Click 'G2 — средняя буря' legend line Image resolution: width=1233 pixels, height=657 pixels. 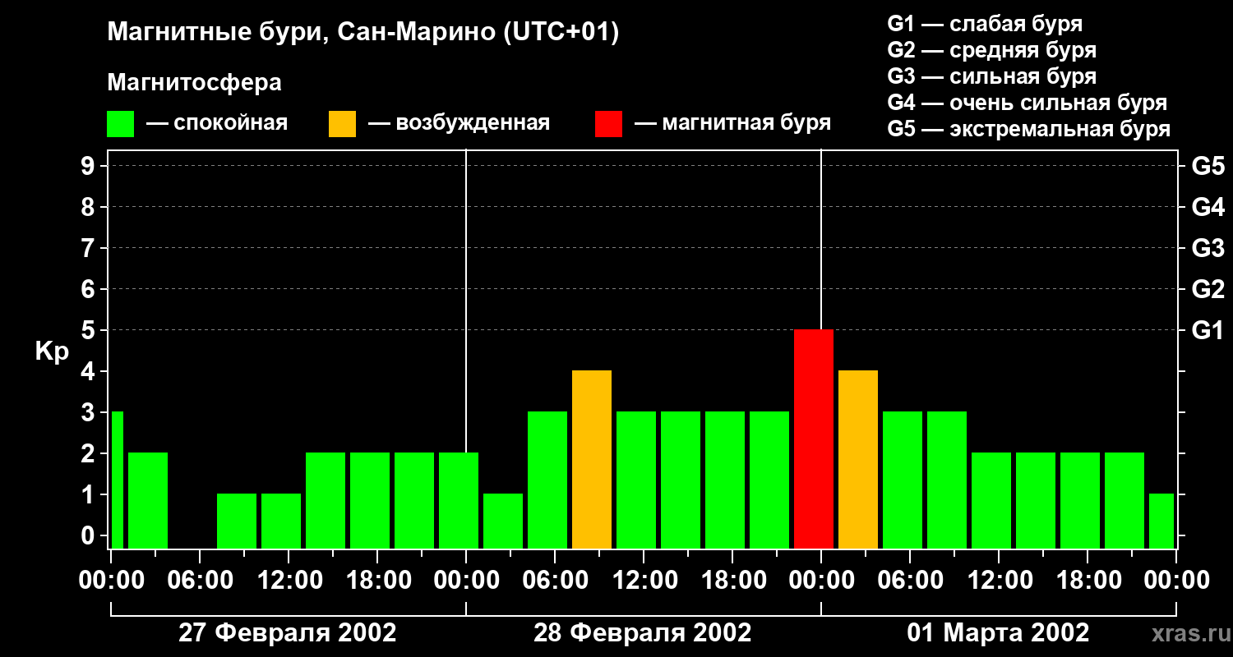coord(991,50)
